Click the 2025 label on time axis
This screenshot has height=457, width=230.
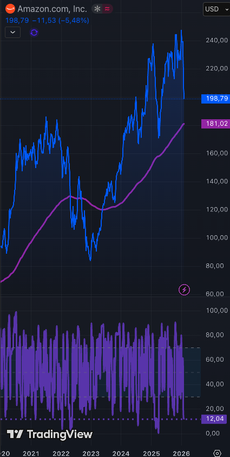click(x=152, y=454)
